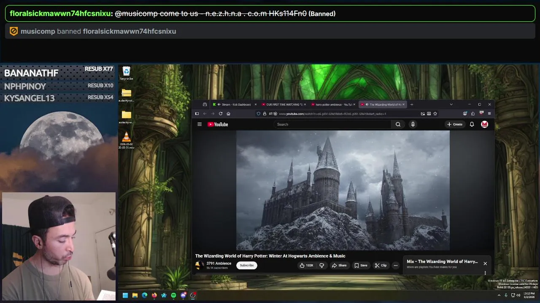Click the YouTube Create button

click(455, 124)
